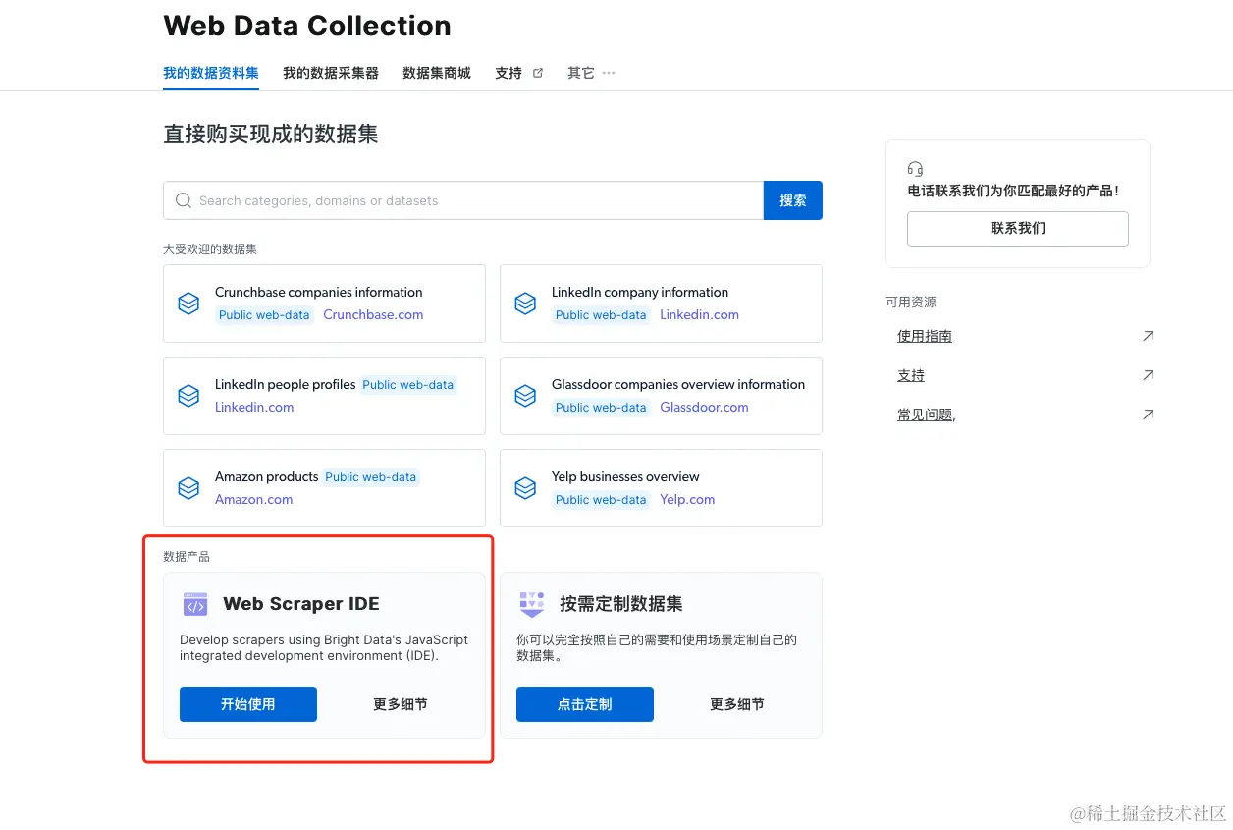Click Public web-data tag on Yelp card
Image resolution: width=1233 pixels, height=830 pixels.
pyautogui.click(x=601, y=500)
